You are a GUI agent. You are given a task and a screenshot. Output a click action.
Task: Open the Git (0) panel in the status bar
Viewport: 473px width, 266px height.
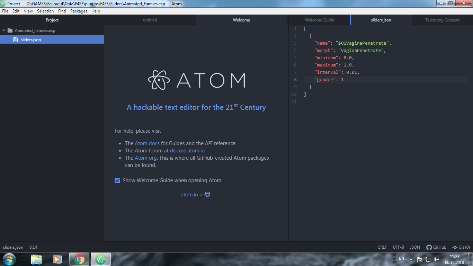click(x=461, y=247)
